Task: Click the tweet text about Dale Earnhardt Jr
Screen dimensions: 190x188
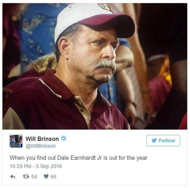Action: click(78, 158)
